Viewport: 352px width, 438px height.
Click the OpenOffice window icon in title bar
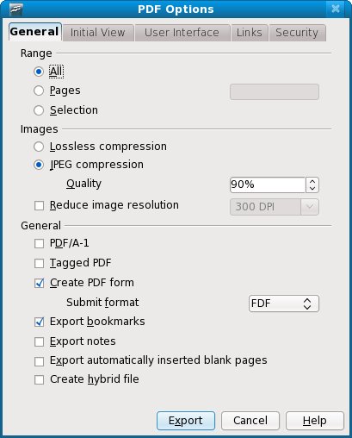point(16,9)
